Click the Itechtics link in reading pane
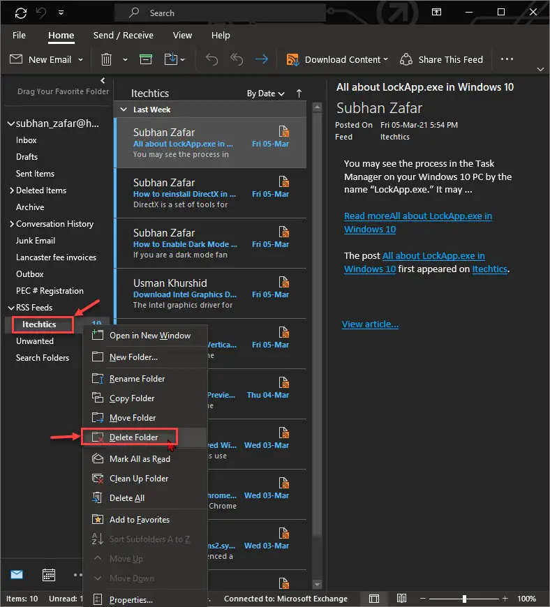The width and height of the screenshot is (550, 607). pyautogui.click(x=489, y=269)
